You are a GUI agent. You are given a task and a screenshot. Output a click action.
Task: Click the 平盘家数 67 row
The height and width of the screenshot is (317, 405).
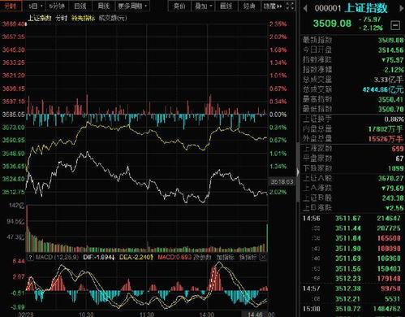click(353, 158)
